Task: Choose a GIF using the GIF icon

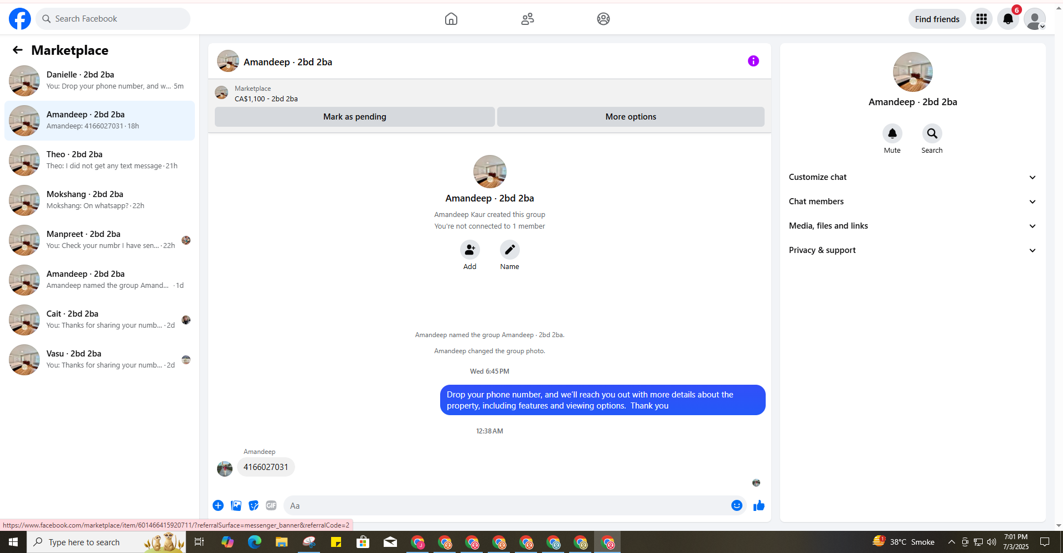Action: [271, 505]
